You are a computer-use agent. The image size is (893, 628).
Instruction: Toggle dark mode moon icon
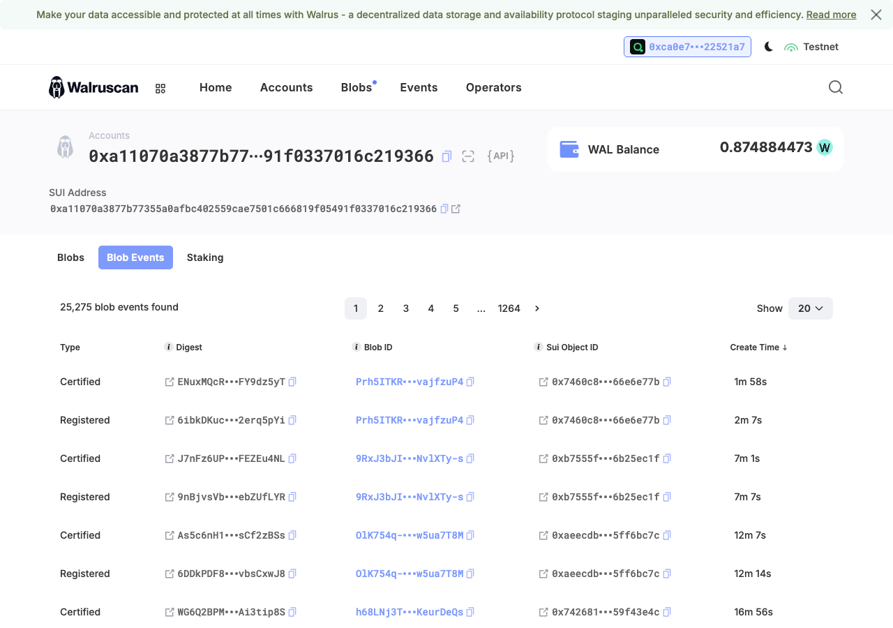(x=768, y=47)
